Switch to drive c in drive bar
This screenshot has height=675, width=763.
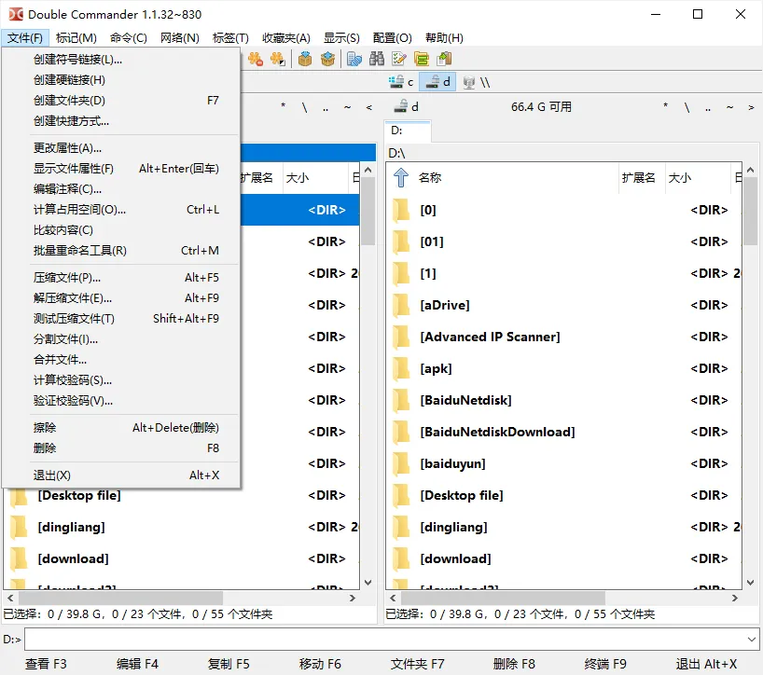[401, 82]
